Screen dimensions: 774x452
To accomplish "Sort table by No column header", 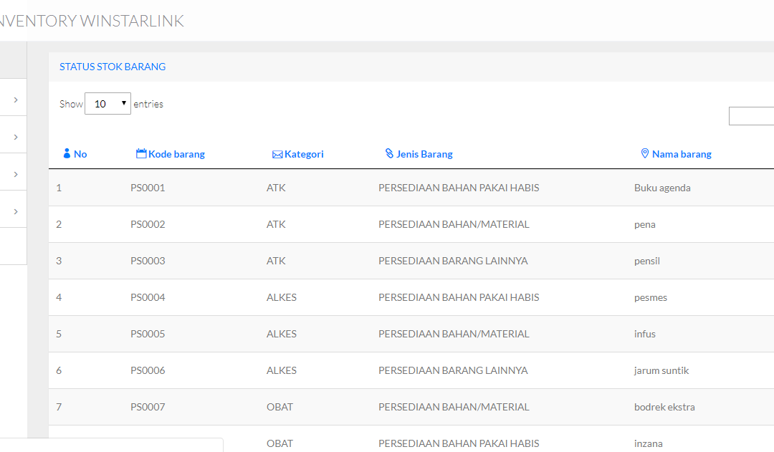I will tap(80, 154).
